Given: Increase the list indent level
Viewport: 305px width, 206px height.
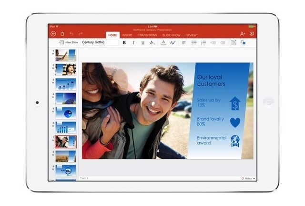Looking at the screenshot, I should pos(223,42).
